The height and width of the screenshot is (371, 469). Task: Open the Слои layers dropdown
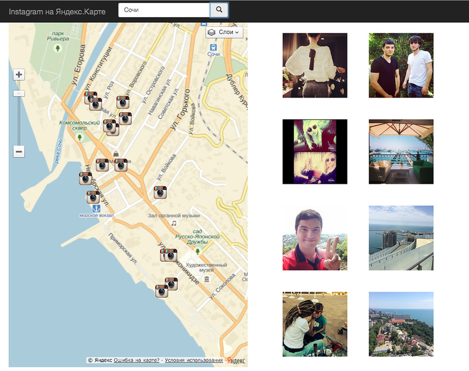tap(224, 33)
